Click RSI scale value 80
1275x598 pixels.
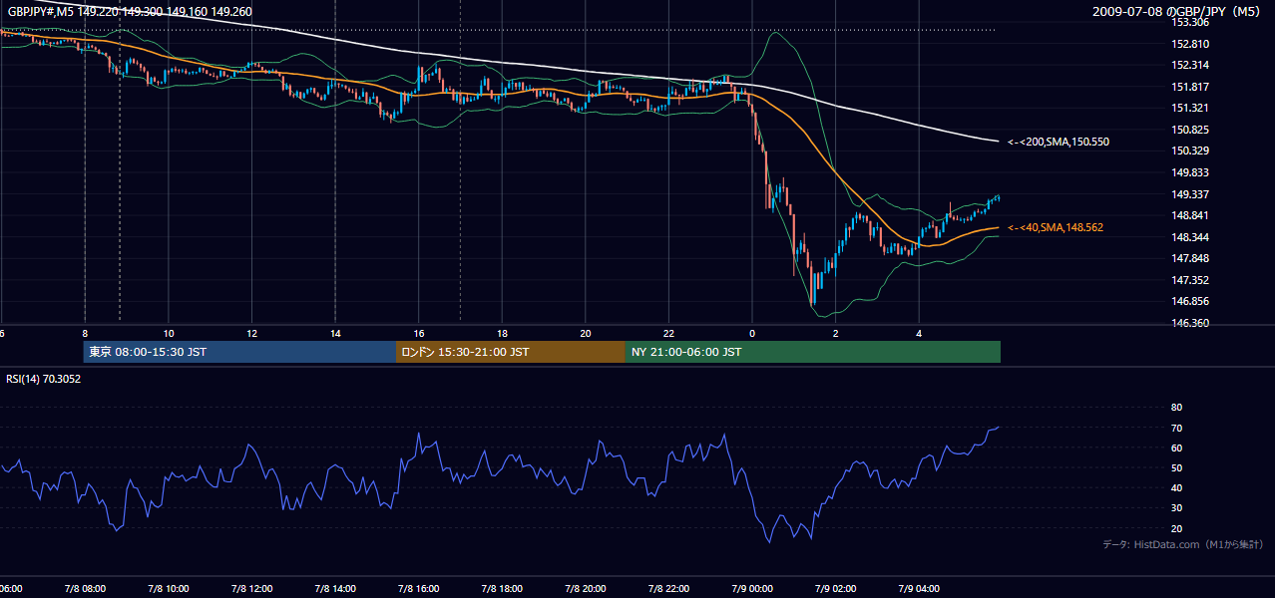[x=1176, y=408]
